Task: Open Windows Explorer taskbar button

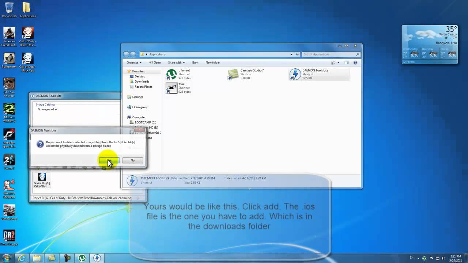Action: point(37,258)
